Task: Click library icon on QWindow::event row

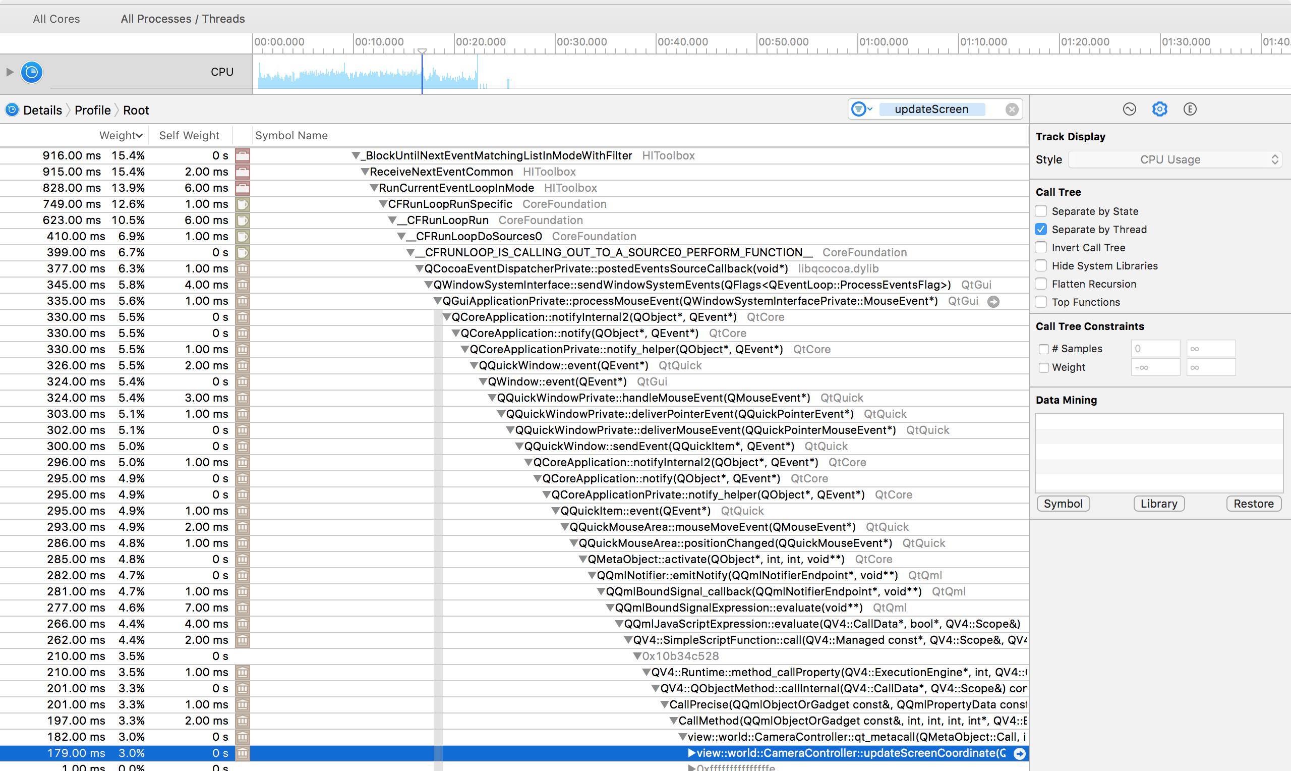Action: point(243,381)
